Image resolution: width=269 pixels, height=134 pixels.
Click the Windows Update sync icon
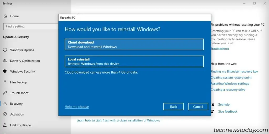5,50
